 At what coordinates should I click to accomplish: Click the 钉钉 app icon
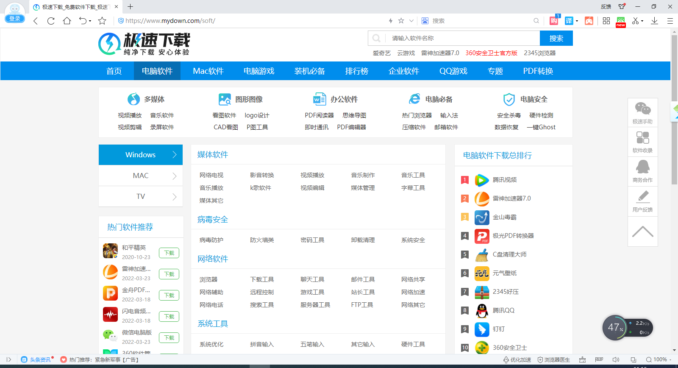[x=482, y=329]
